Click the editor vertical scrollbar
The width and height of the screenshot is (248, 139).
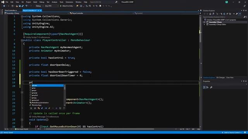[x=200, y=71]
